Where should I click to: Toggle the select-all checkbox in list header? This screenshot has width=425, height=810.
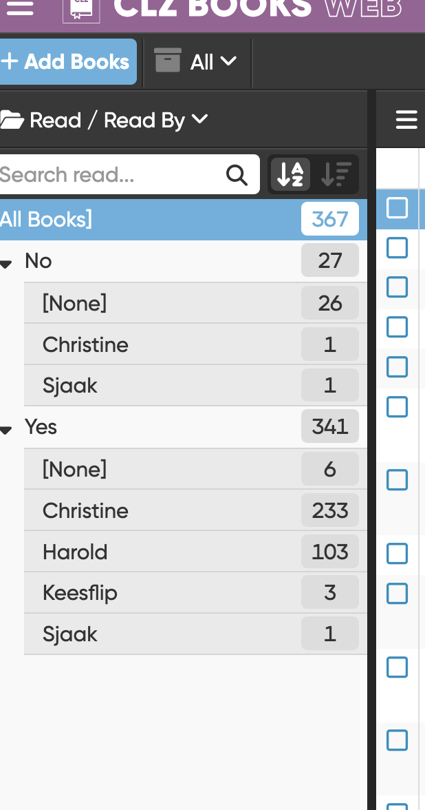coord(397,207)
